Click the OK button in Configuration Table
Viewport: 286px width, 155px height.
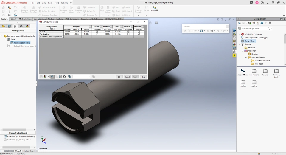tap(119, 77)
